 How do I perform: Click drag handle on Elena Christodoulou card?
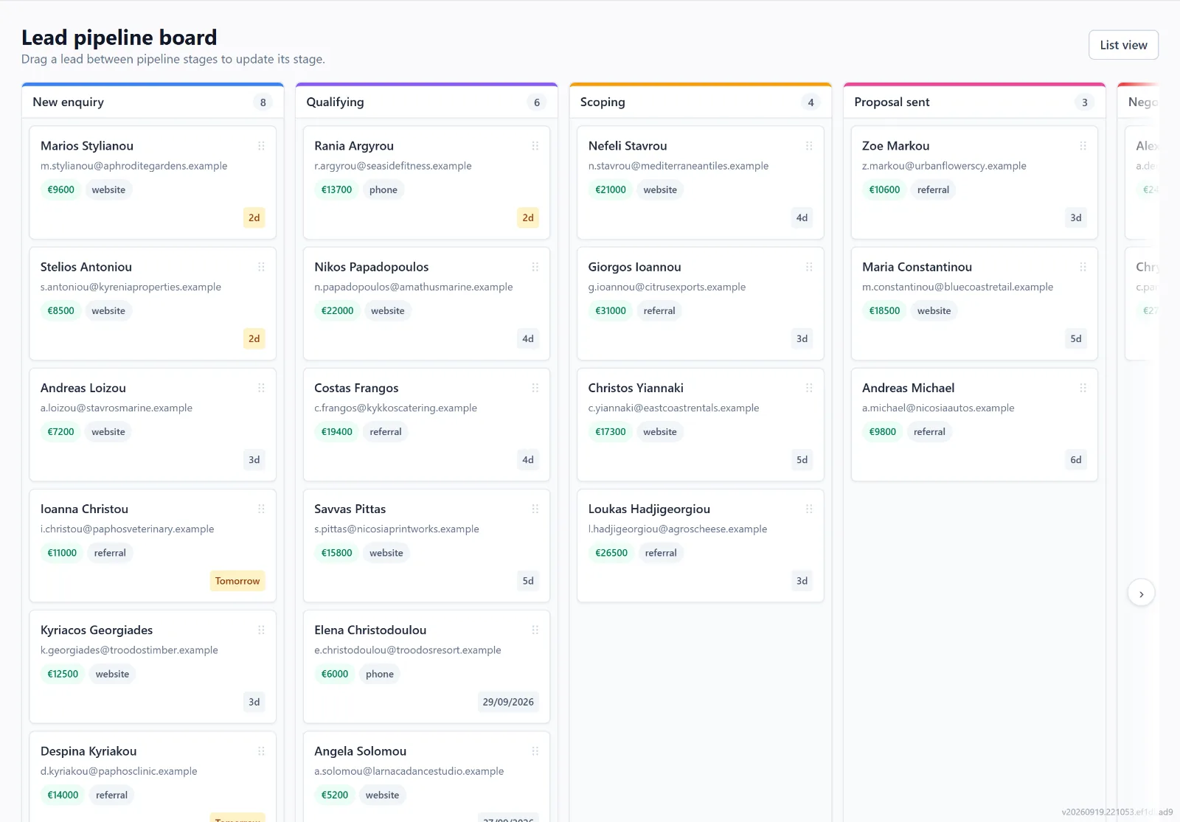pyautogui.click(x=535, y=630)
